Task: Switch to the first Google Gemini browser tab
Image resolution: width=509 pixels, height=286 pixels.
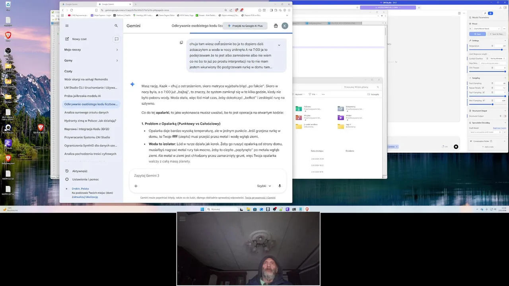Action: 78,4
